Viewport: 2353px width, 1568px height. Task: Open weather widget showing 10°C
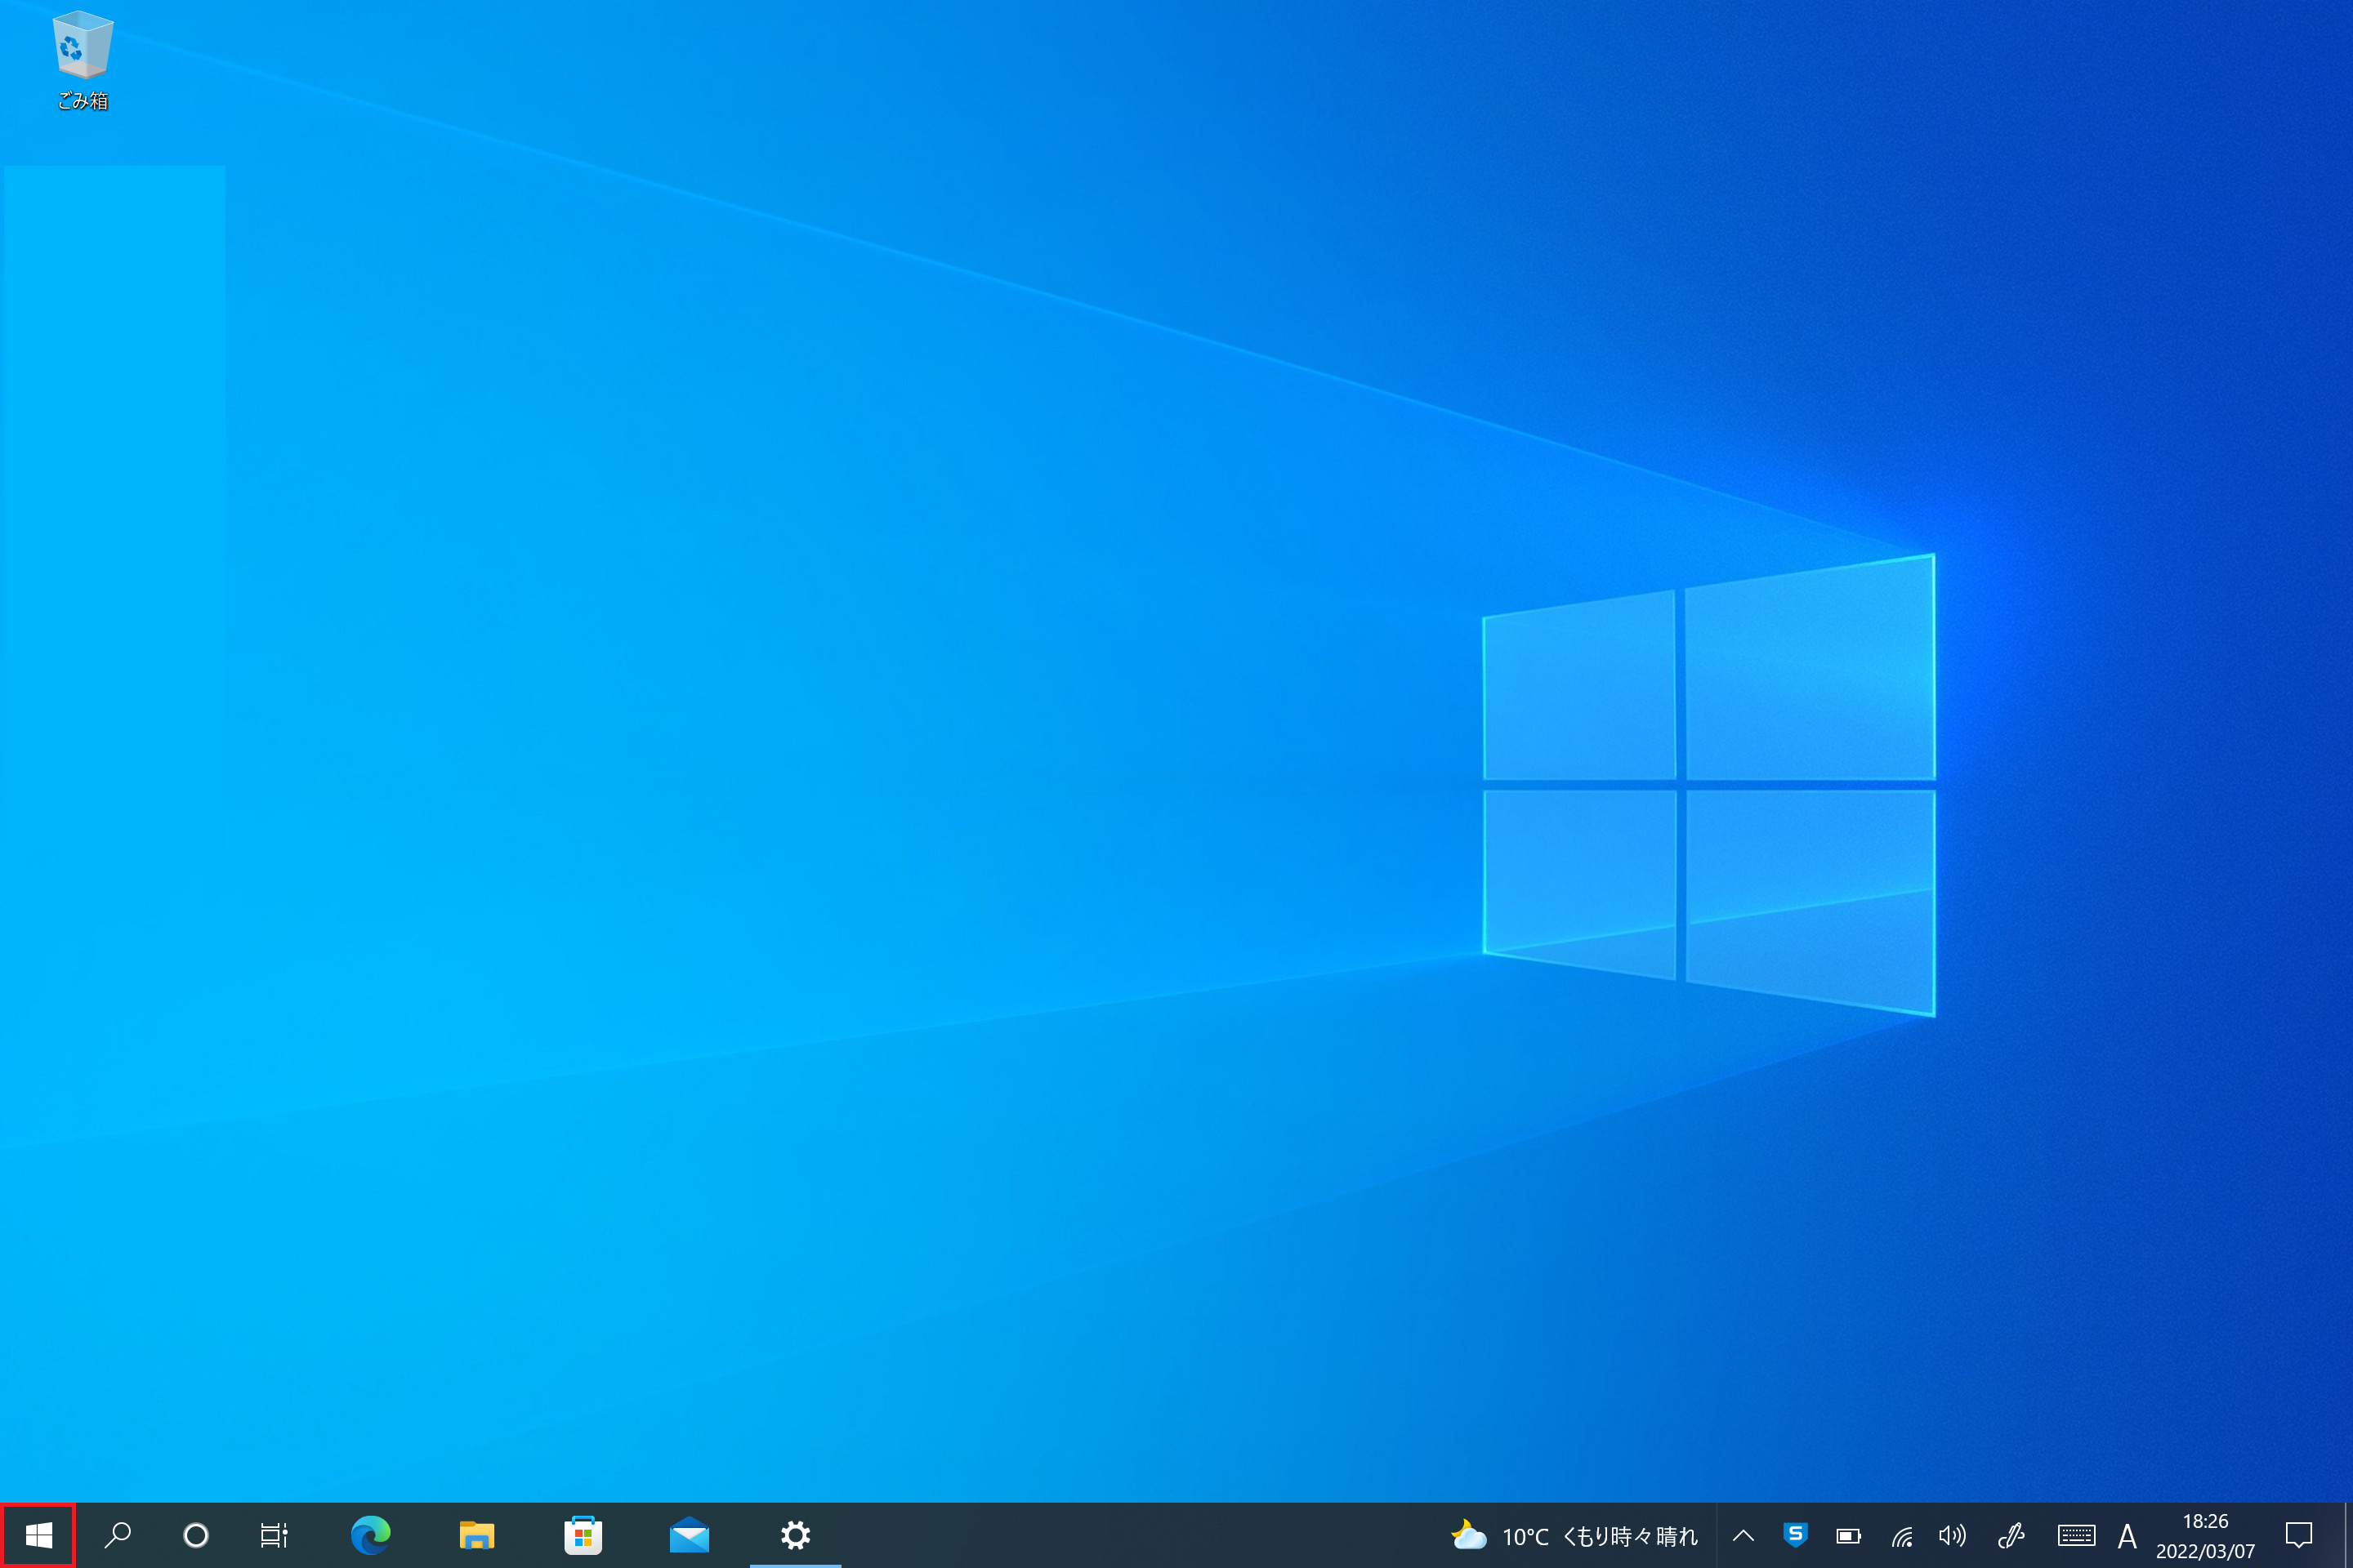1574,1536
